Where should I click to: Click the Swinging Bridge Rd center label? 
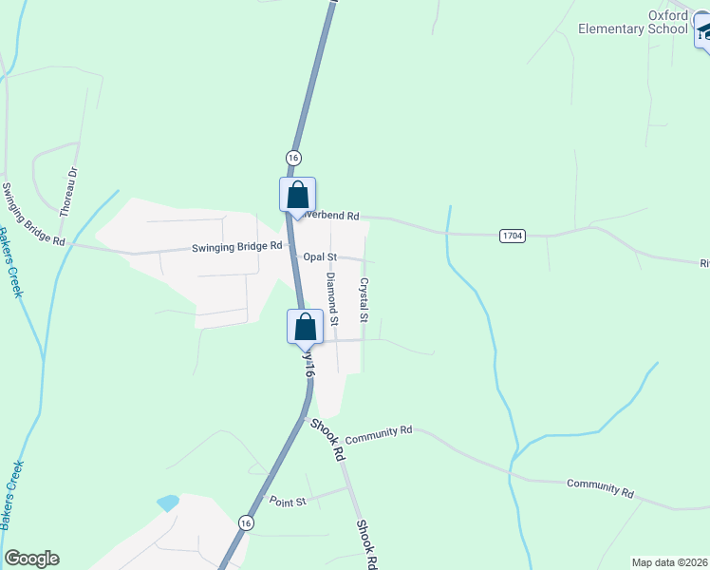[236, 247]
